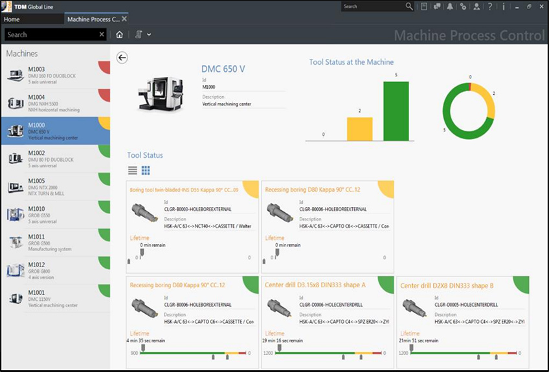The image size is (549, 372).
Task: Click the yellow bar in the chart
Action: click(359, 129)
